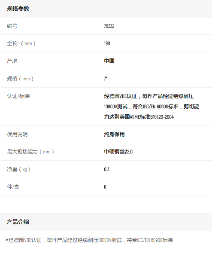Image resolution: width=212 pixels, height=257 pixels.
Task: Click the 规格参数 section header
Action: 18,9
